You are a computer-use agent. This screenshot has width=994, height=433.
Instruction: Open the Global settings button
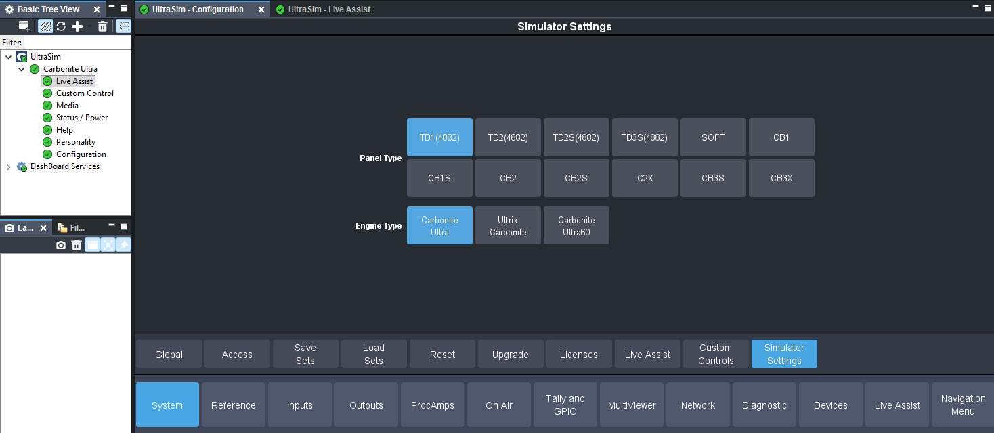coord(169,354)
